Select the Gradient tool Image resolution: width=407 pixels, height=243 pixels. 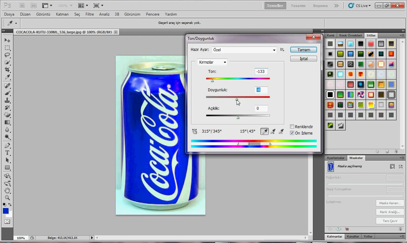[7, 122]
